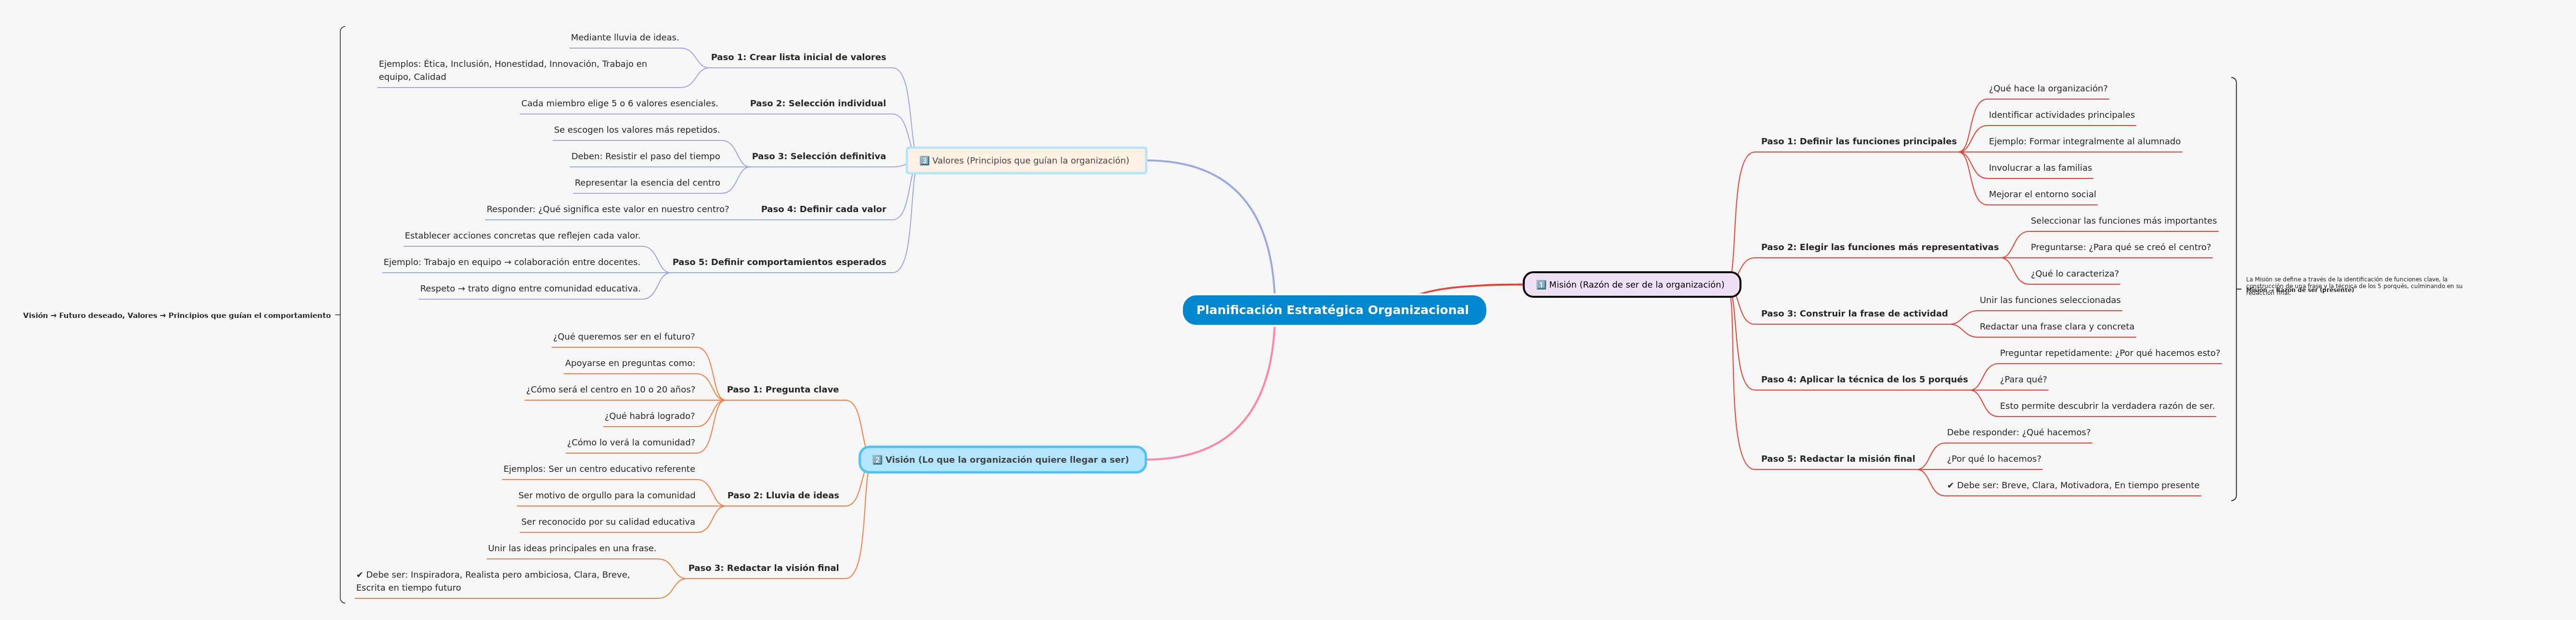Image resolution: width=2576 pixels, height=620 pixels.
Task: Click the number 1 icon beside Misión
Action: (x=1541, y=285)
